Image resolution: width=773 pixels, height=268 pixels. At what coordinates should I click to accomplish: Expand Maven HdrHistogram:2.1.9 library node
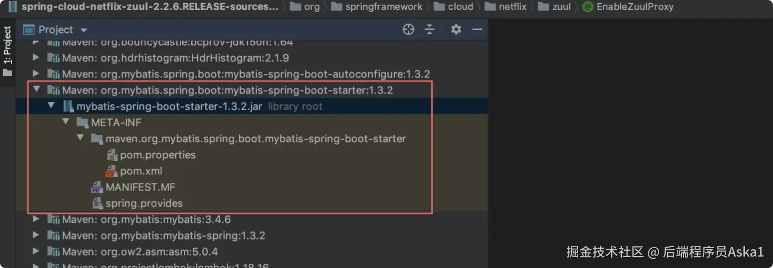pos(36,58)
